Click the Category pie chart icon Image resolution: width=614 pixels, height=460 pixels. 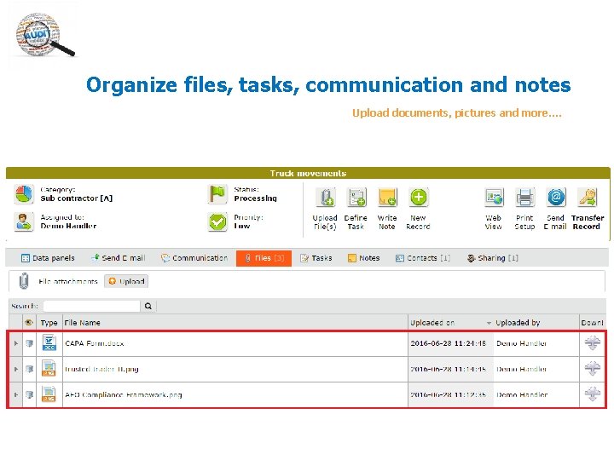click(24, 194)
